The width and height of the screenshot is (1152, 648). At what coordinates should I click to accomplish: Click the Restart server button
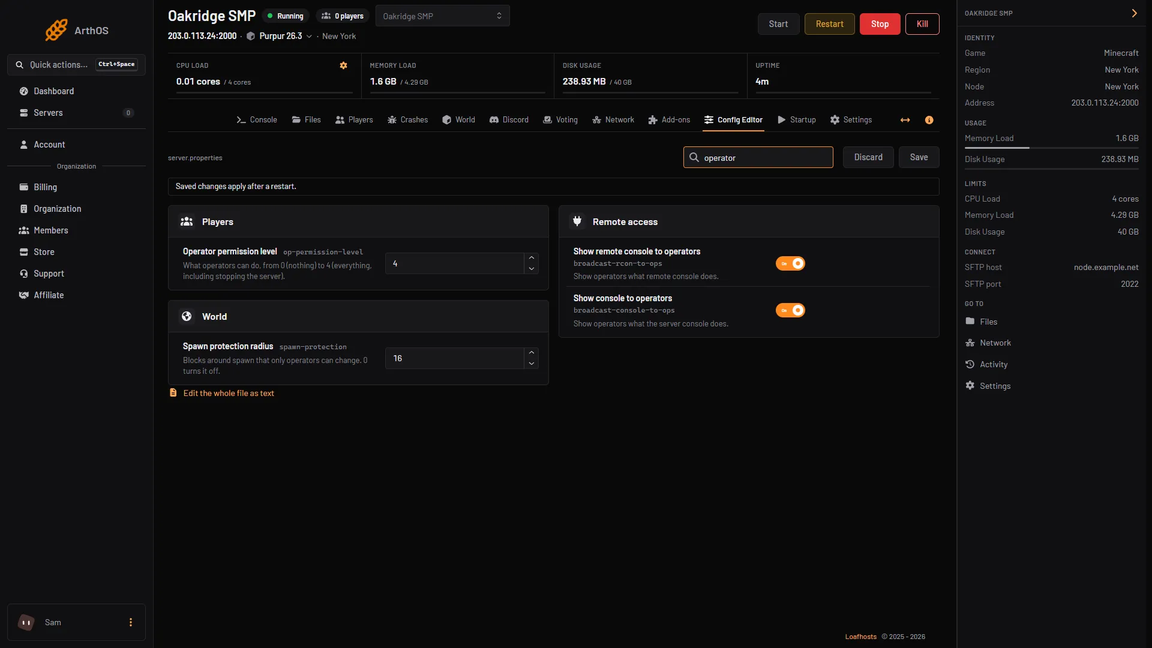pos(829,24)
